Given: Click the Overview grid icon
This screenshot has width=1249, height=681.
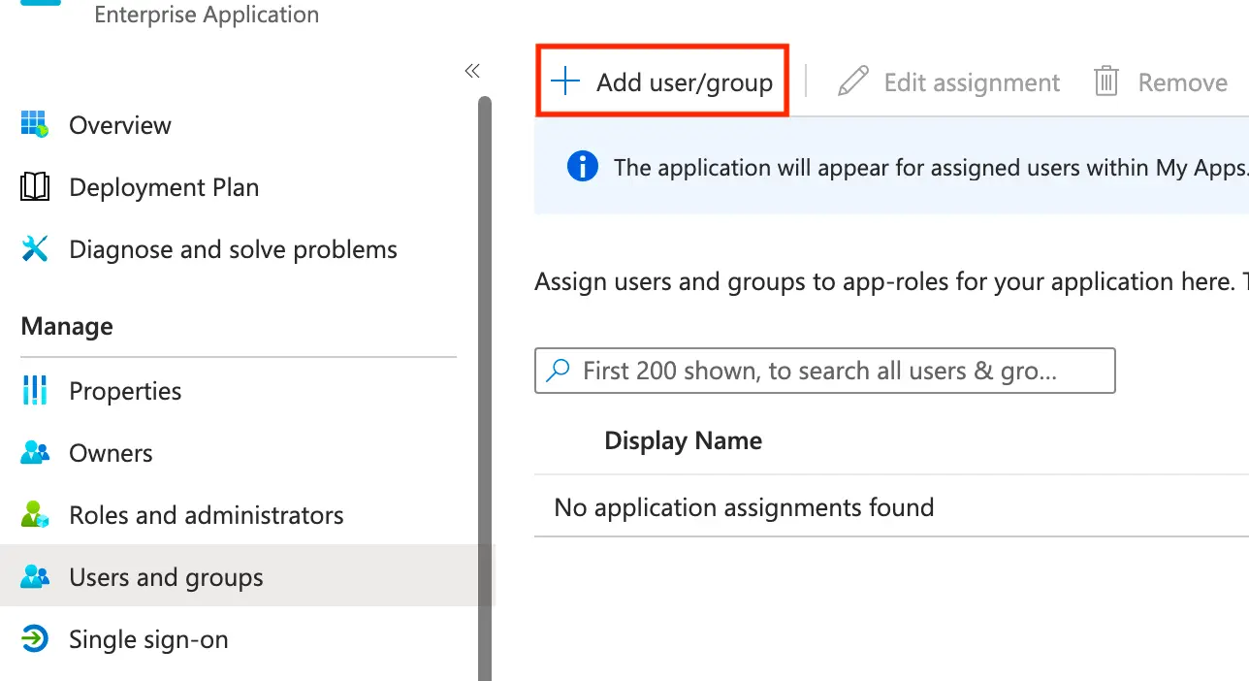Looking at the screenshot, I should tap(35, 125).
